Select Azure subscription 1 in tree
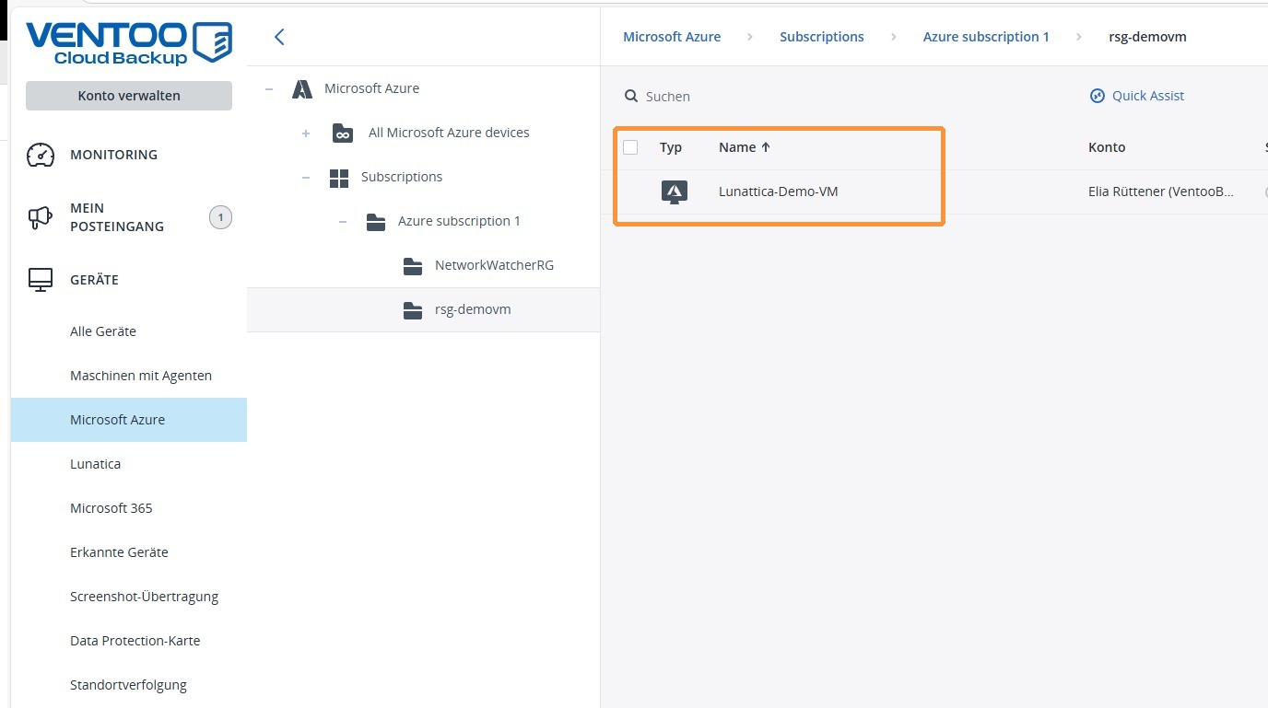Screen dimensions: 1268x708 (x=459, y=221)
